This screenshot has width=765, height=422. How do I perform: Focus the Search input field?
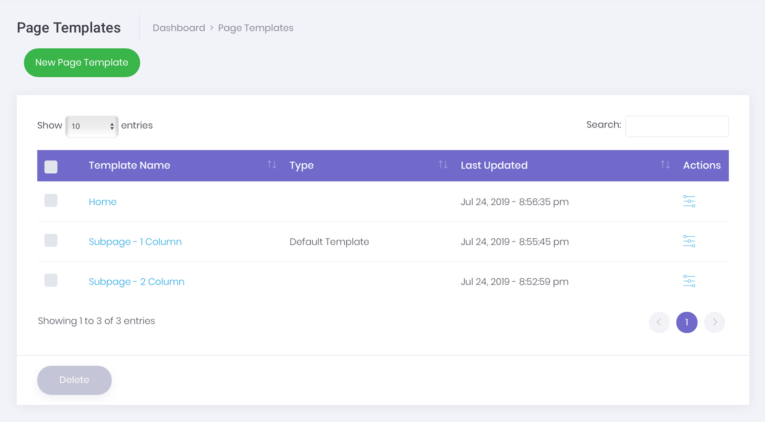(x=677, y=126)
